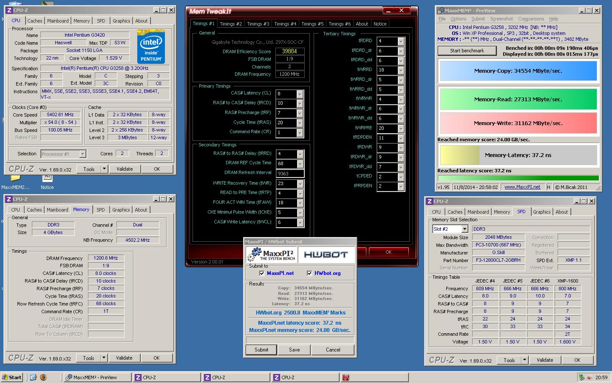Open Mainboard tab in the CPU-Z Memory window

click(x=57, y=210)
